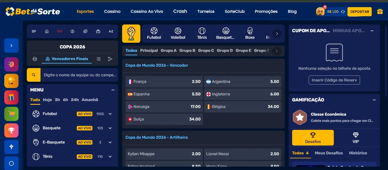The width and height of the screenshot is (388, 170).
Task: Expand the left sidebar arrow button
Action: click(11, 46)
